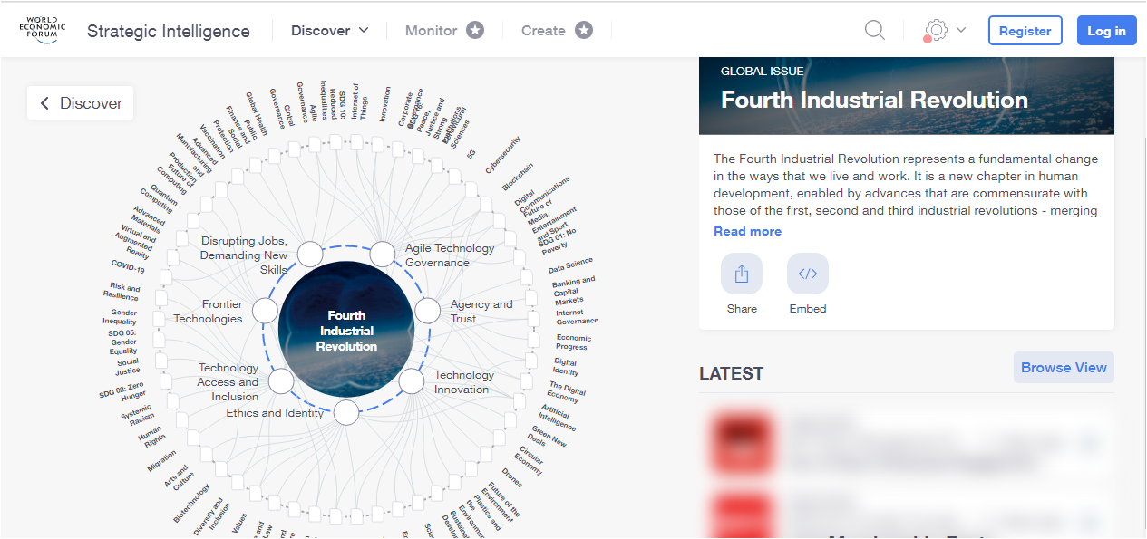Open the settings gear icon
The image size is (1147, 539).
(x=937, y=30)
